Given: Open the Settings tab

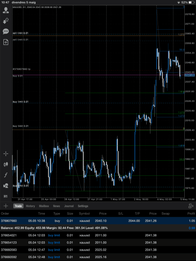Looking at the screenshot, I should tap(83, 206).
